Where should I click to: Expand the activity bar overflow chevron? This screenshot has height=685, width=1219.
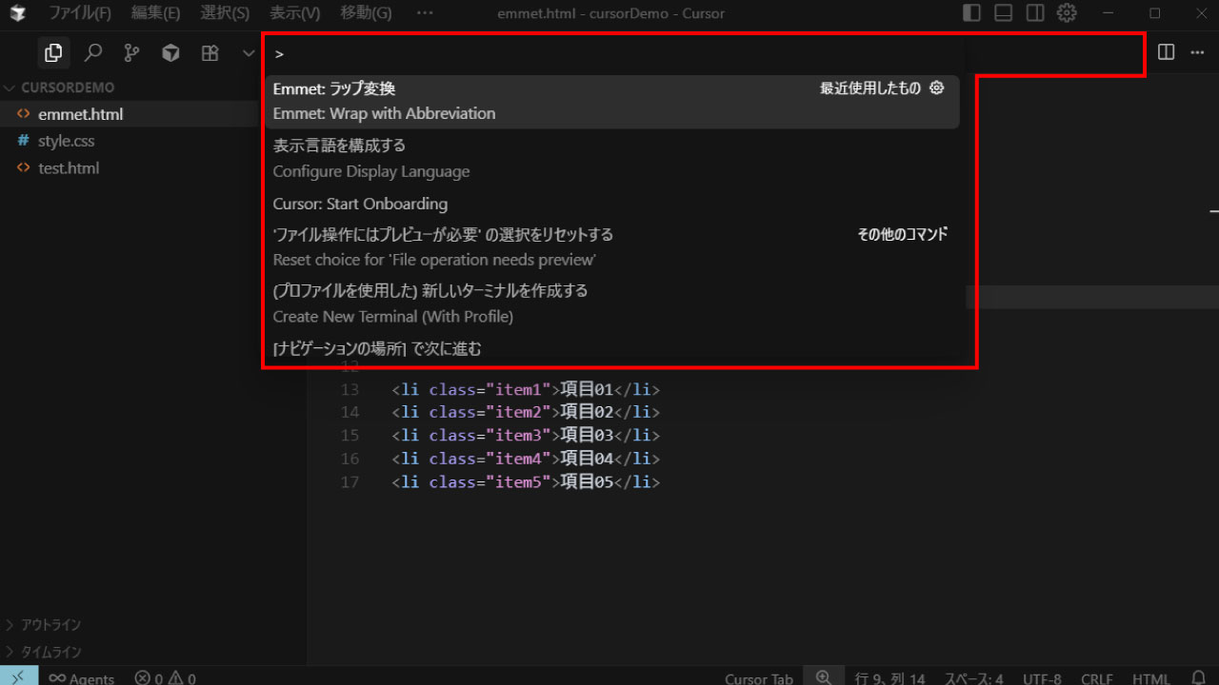point(249,53)
